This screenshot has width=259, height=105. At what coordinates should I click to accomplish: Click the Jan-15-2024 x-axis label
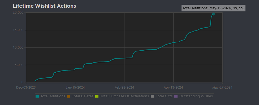click(x=75, y=87)
